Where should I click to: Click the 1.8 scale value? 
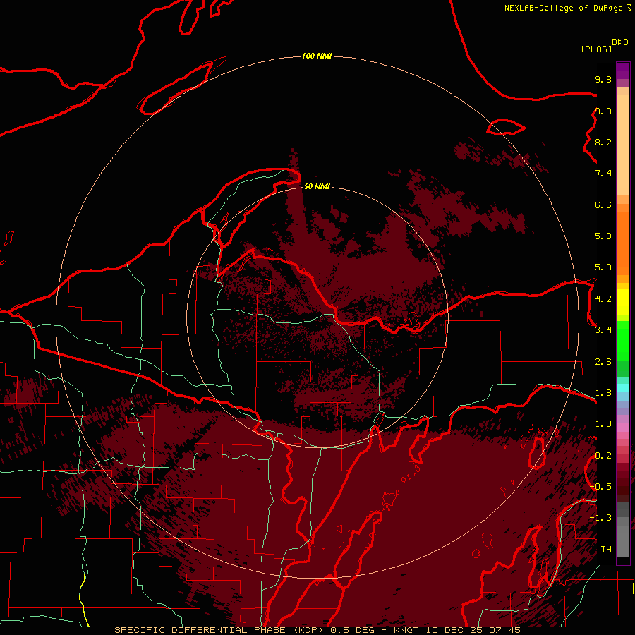click(x=603, y=392)
